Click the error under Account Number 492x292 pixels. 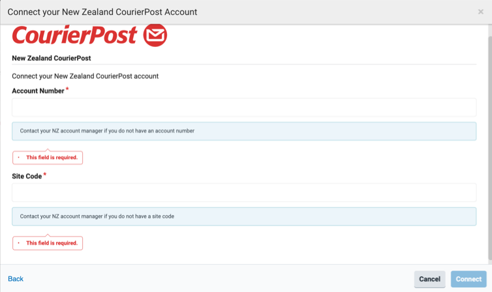[x=48, y=158]
